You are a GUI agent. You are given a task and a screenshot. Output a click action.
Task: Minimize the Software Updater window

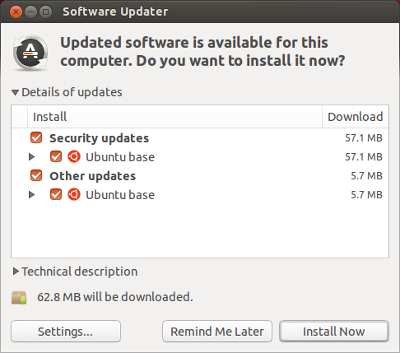click(x=31, y=12)
